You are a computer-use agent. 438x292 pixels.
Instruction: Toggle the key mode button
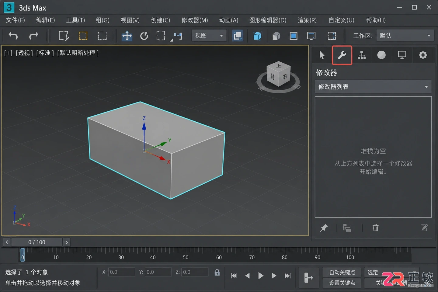click(308, 277)
